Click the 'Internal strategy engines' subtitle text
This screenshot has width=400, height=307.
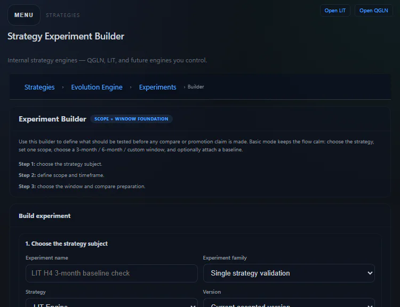(x=107, y=60)
